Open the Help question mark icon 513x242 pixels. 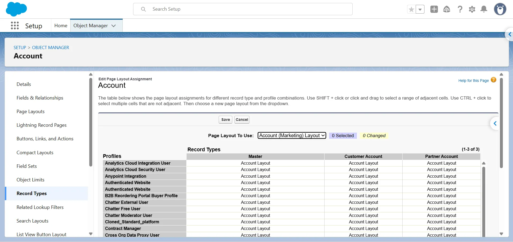tap(460, 9)
